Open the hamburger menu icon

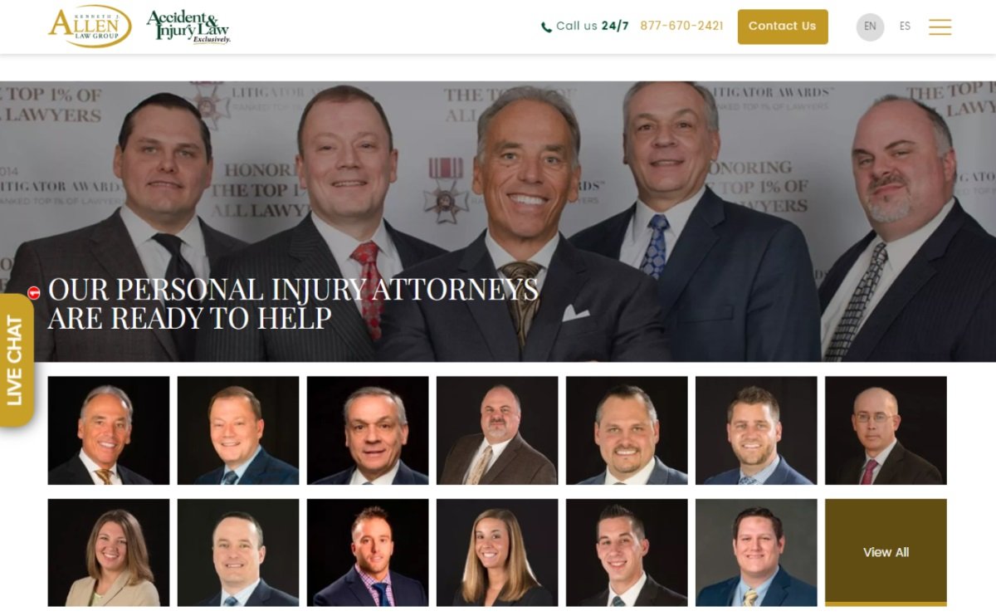[940, 27]
